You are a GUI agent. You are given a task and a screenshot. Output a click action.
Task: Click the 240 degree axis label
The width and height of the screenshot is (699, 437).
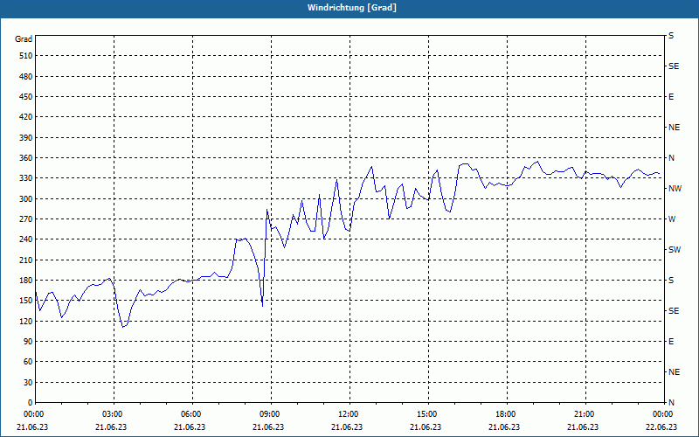click(x=26, y=239)
